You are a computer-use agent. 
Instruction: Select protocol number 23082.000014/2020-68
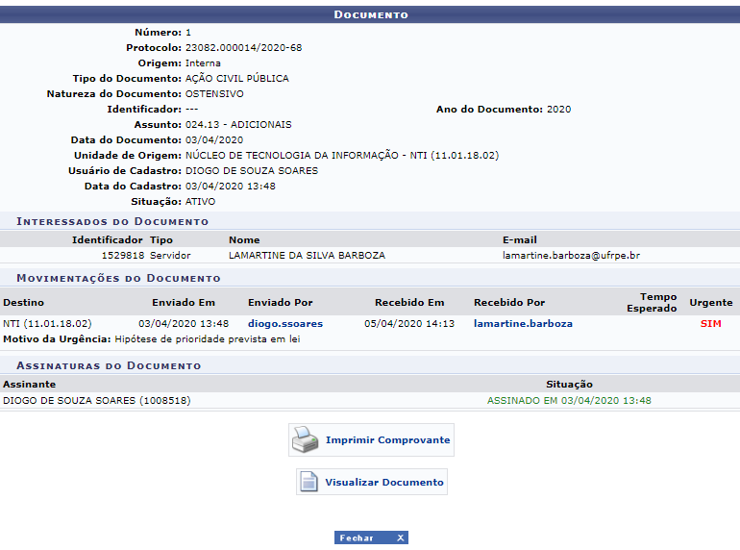[x=243, y=48]
